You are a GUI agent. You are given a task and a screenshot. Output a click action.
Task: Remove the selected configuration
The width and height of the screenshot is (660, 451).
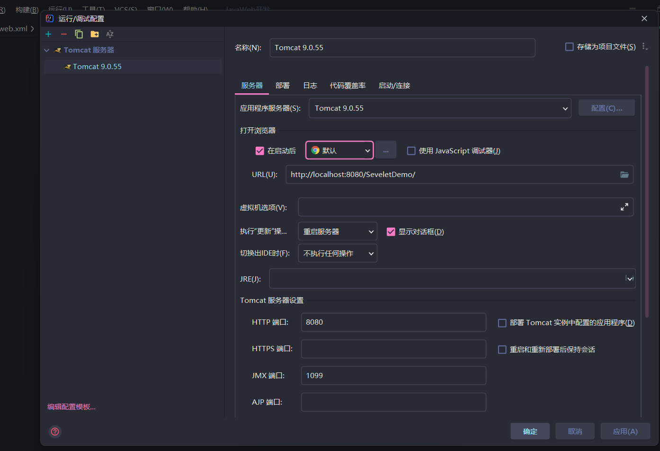coord(64,34)
